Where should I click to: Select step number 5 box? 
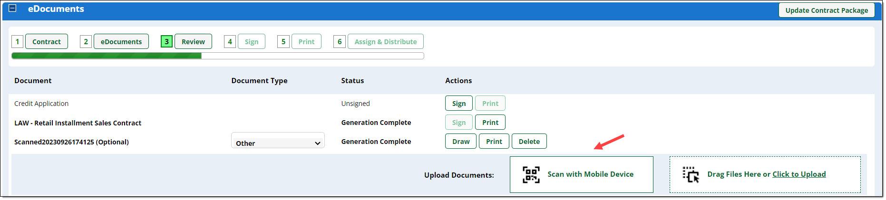pyautogui.click(x=283, y=41)
